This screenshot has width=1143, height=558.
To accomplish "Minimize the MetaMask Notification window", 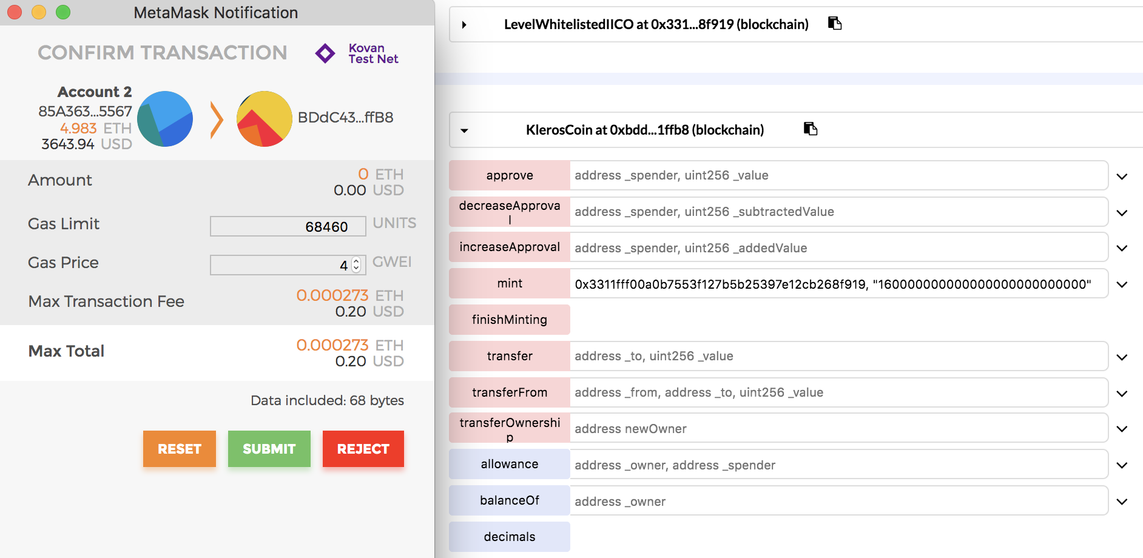I will click(39, 12).
